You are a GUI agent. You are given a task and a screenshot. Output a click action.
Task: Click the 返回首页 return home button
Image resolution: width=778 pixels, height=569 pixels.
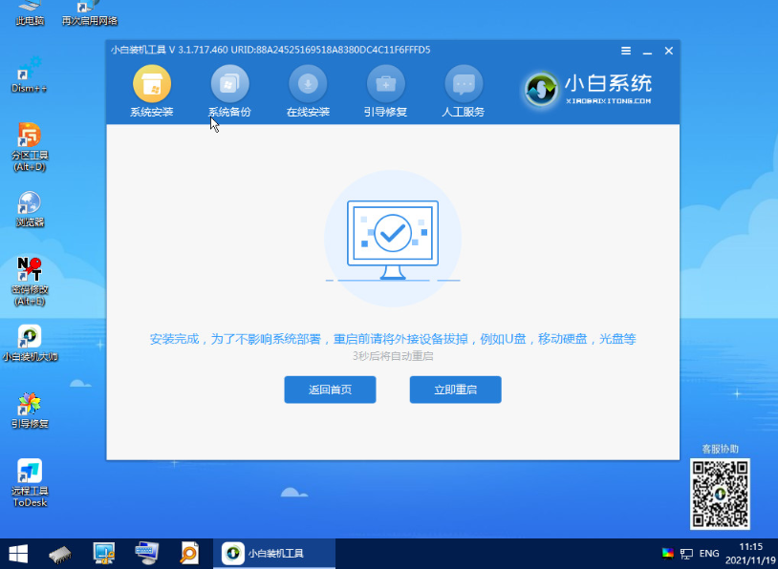click(x=330, y=390)
